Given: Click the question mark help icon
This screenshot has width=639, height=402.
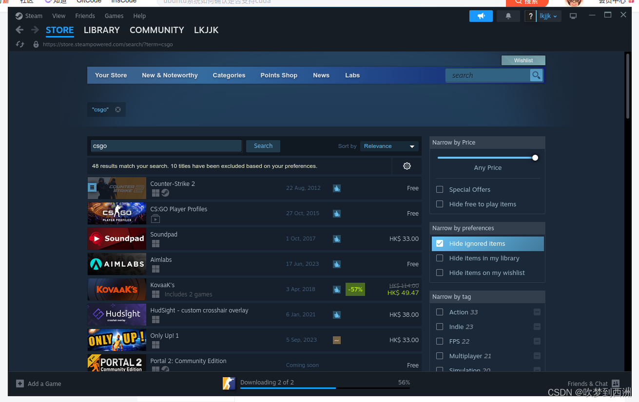Looking at the screenshot, I should click(x=530, y=16).
